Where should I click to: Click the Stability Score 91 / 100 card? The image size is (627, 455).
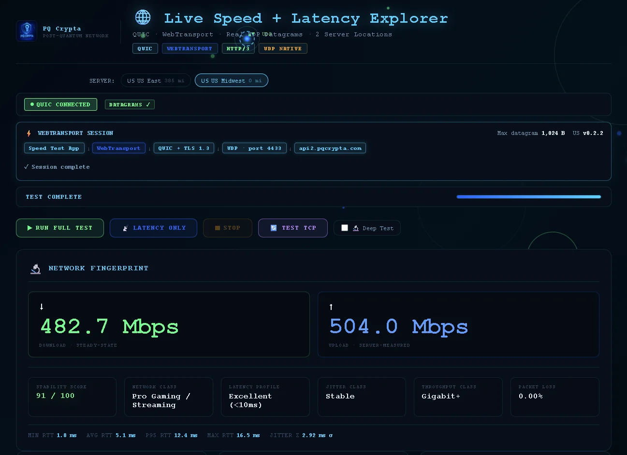pos(73,397)
